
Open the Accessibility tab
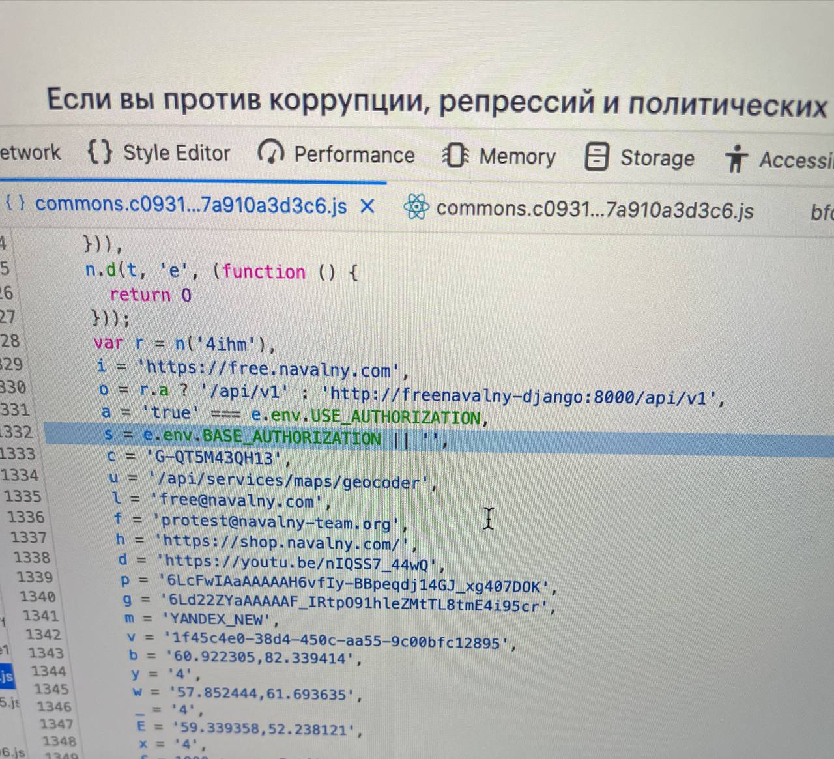[x=779, y=160]
